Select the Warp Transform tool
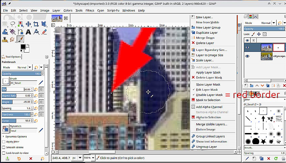The width and height of the screenshot is (286, 163). 5,32
